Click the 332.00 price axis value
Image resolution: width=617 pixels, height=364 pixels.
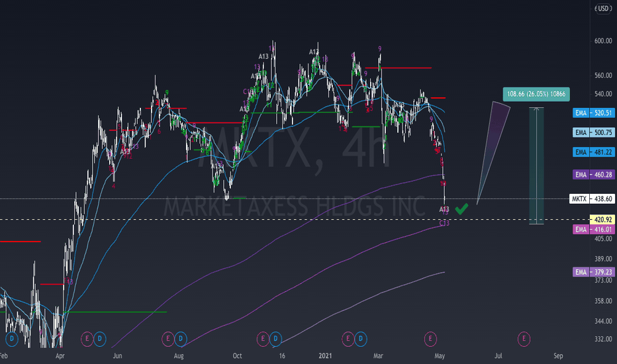tap(603, 339)
